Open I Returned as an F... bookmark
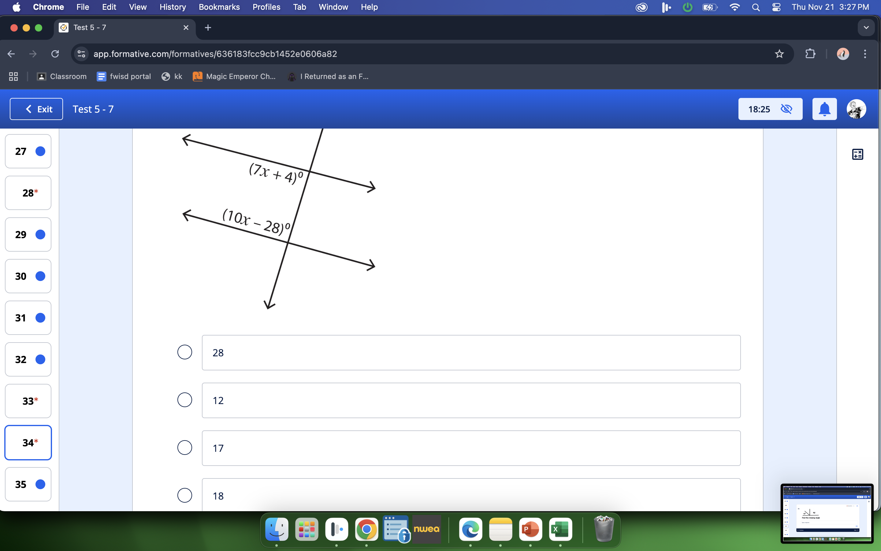This screenshot has height=551, width=881. [328, 77]
